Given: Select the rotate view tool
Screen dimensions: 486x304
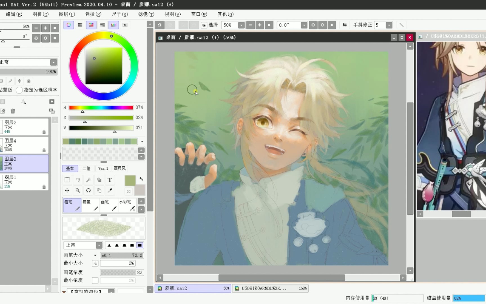Looking at the screenshot, I should point(88,191).
